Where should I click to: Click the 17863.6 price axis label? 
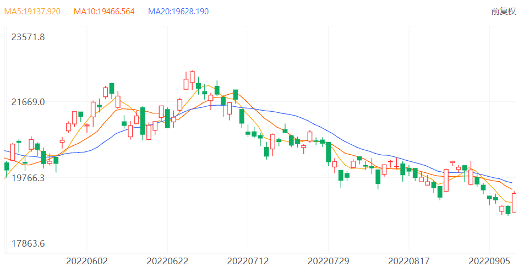(28, 243)
